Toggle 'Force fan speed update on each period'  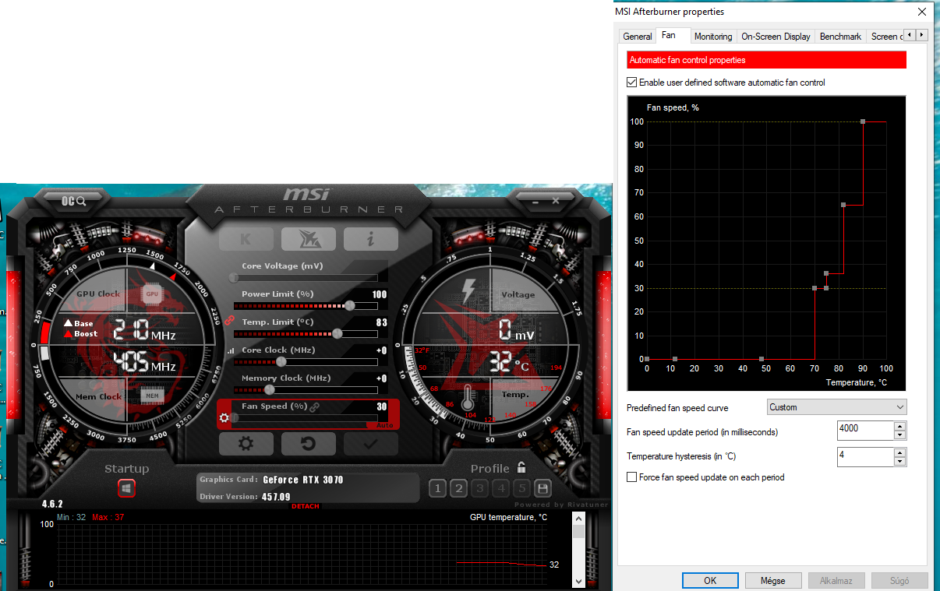click(705, 477)
